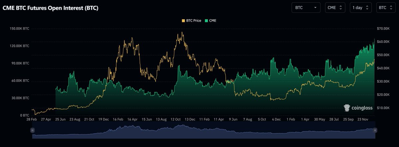The width and height of the screenshot is (399, 147).
Task: Click the 90.00K BTC axis label
Action: pos(21,63)
